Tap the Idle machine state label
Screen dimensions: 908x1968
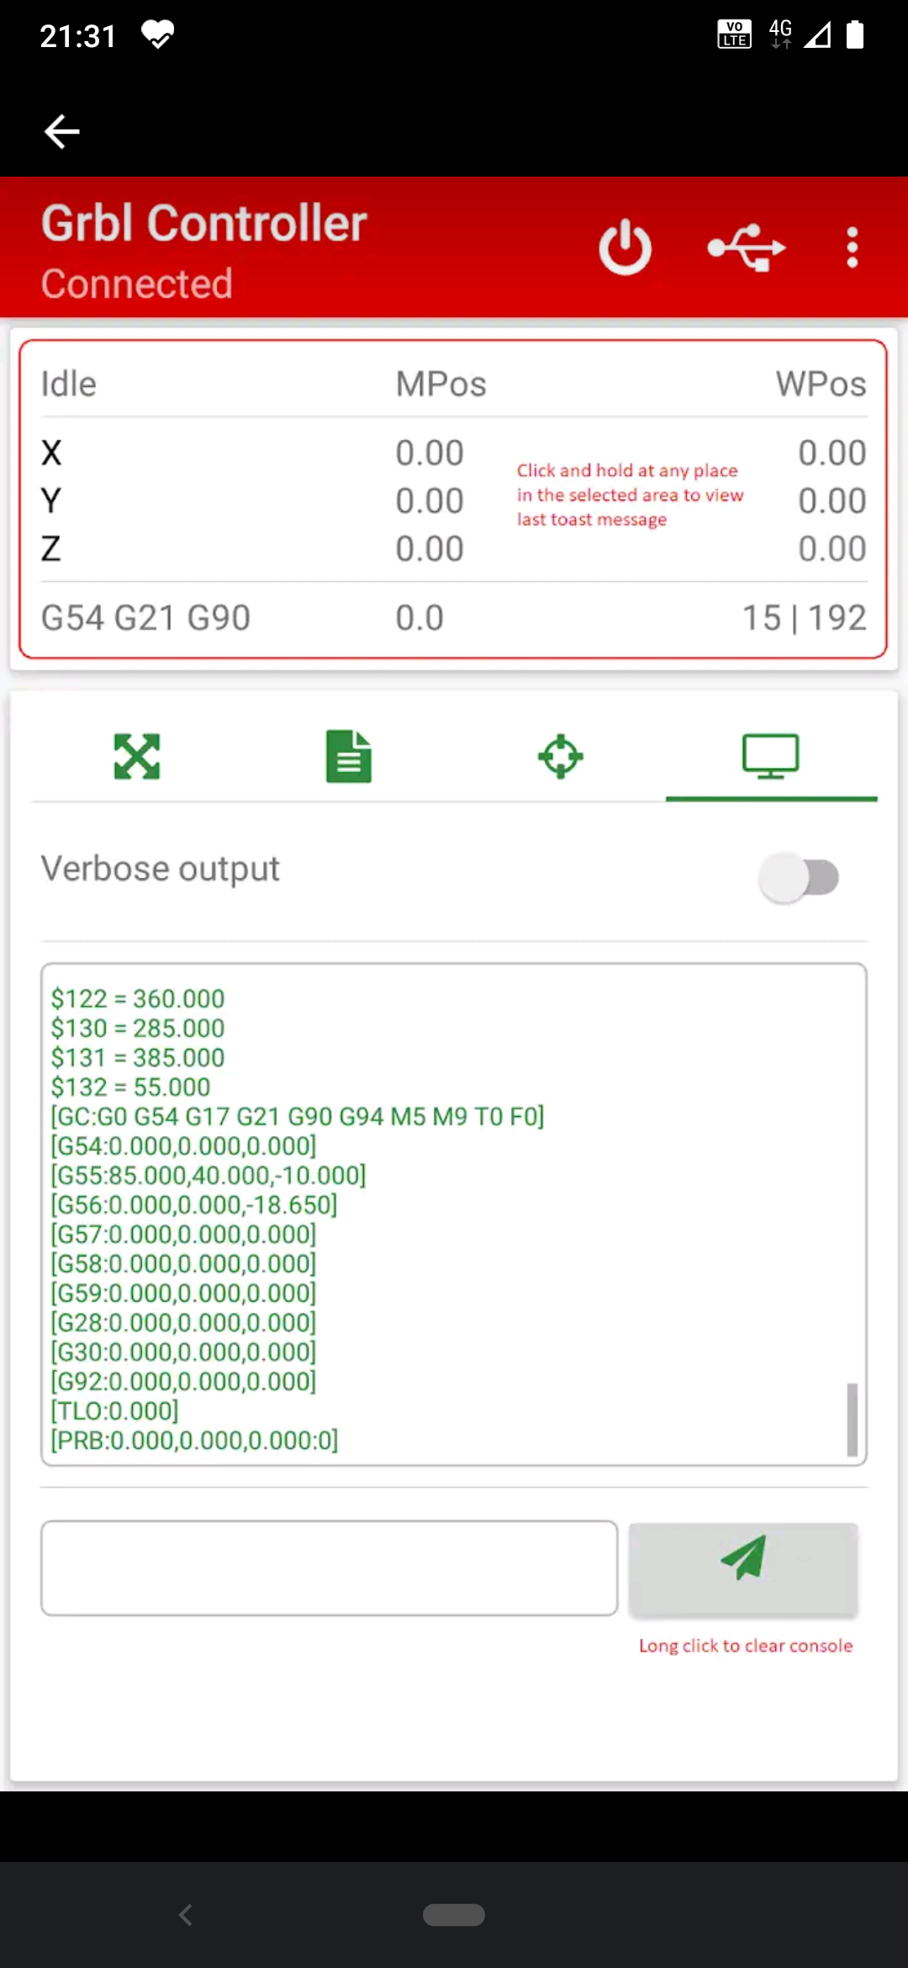tap(69, 384)
